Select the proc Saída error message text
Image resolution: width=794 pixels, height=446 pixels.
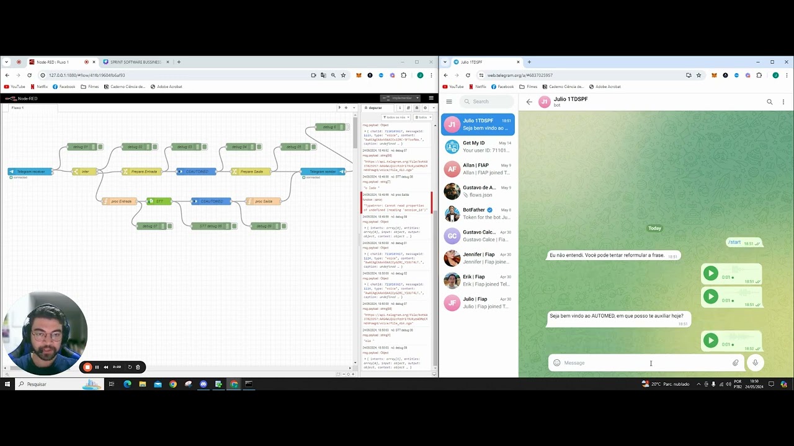coord(396,208)
